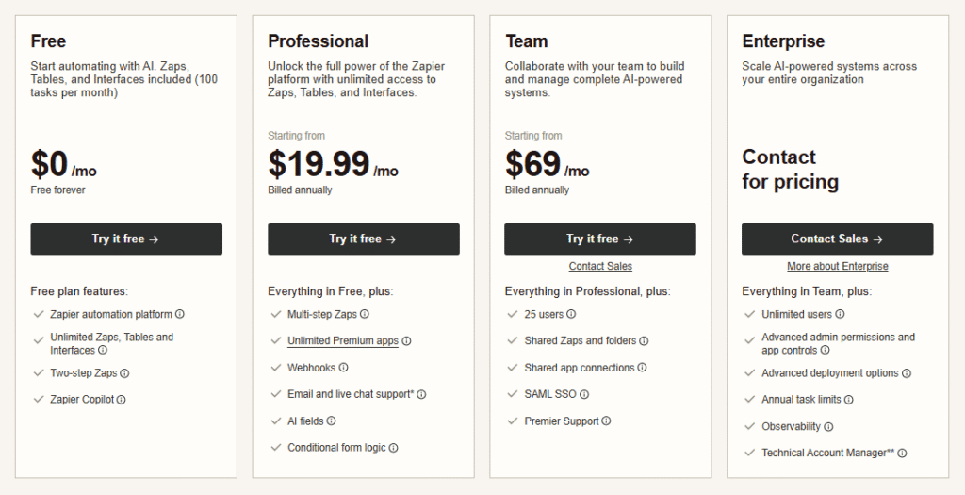Image resolution: width=965 pixels, height=495 pixels.
Task: Click info icon beside 25 users
Action: [571, 315]
